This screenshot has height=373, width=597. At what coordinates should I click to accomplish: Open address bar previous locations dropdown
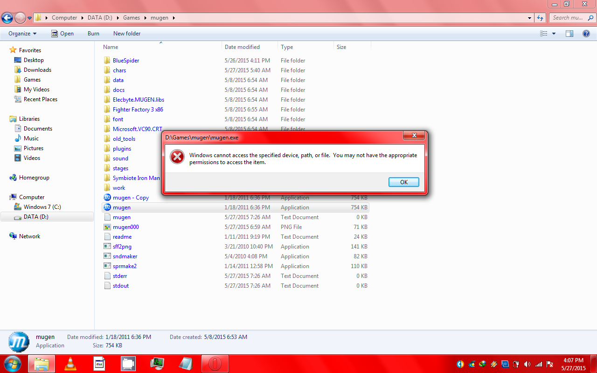[529, 18]
